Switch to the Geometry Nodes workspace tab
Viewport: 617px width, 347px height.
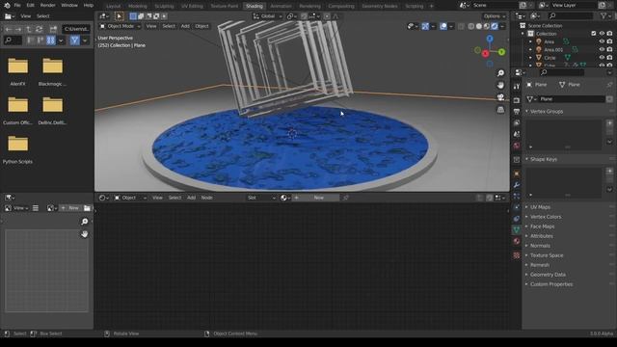379,6
